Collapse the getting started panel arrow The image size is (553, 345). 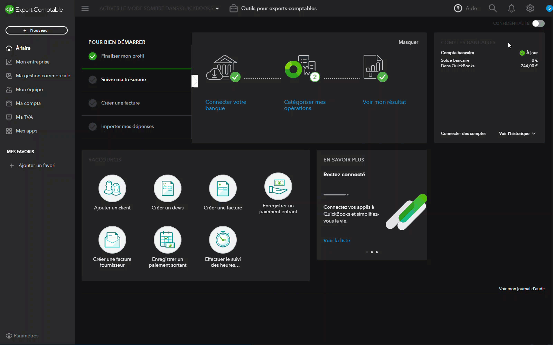click(195, 81)
